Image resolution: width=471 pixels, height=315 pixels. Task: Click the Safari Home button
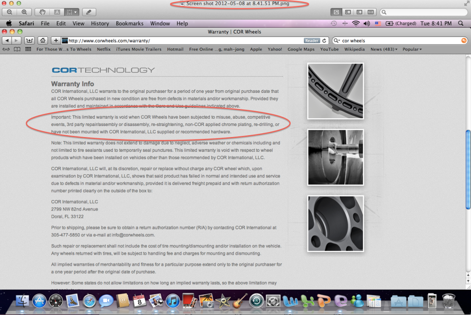coord(43,40)
